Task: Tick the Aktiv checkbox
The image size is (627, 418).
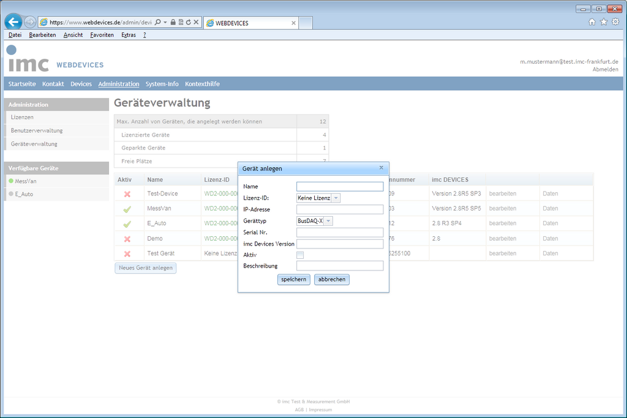Action: point(300,255)
